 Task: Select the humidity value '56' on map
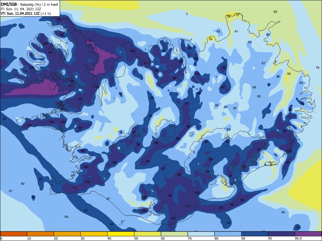point(229,17)
